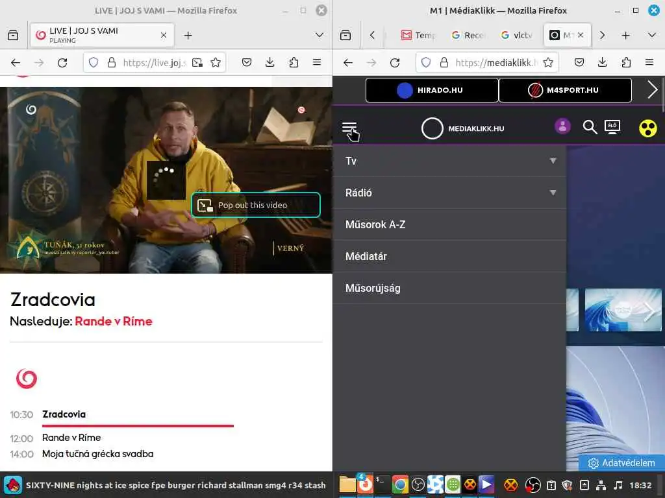
Task: Close the M1 MédiaKlikk tab
Action: tap(581, 35)
